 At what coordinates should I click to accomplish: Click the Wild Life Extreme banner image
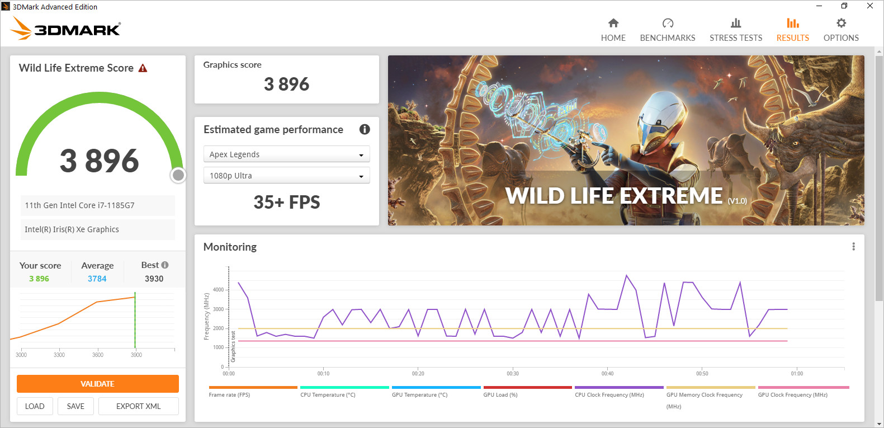pos(626,140)
